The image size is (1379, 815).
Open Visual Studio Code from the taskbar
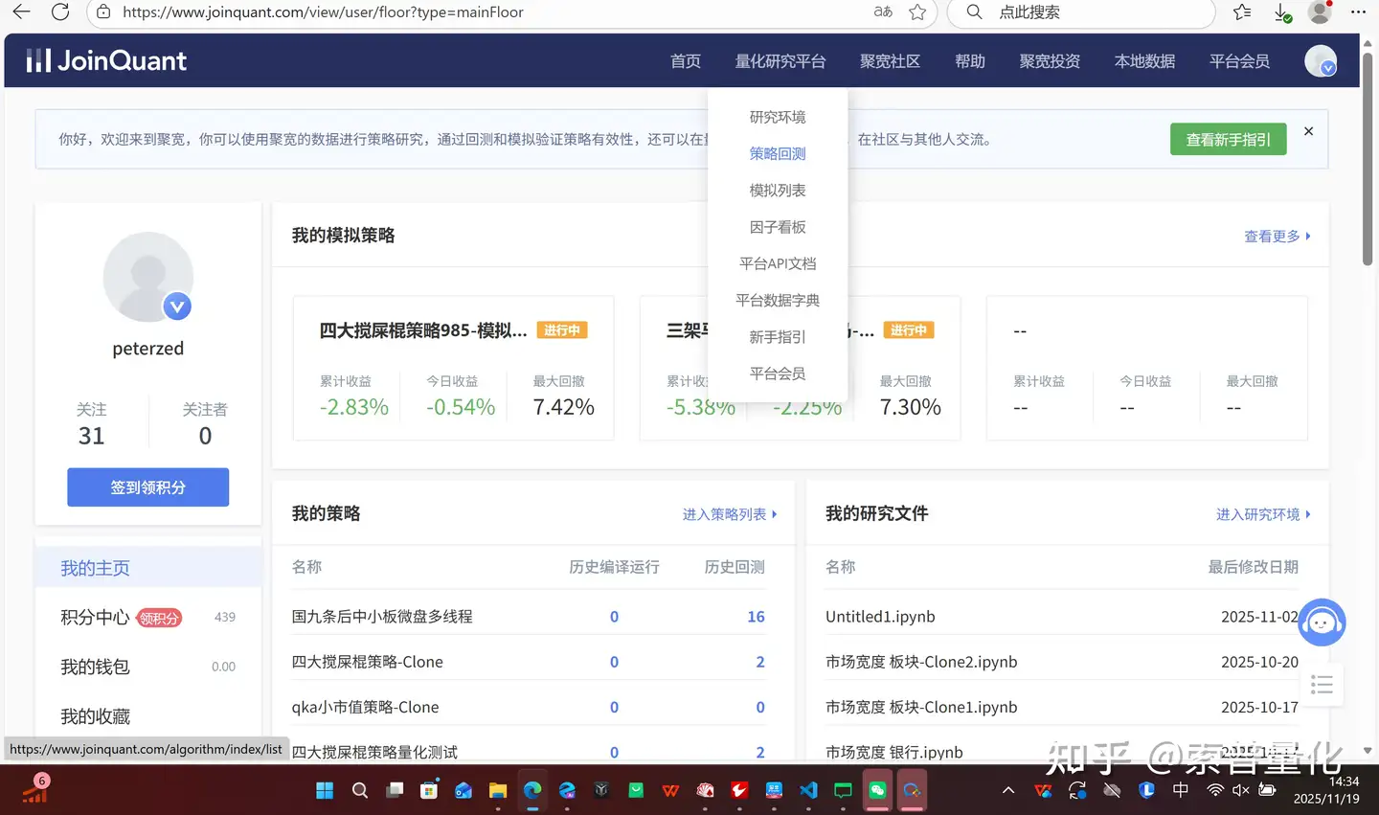(808, 790)
